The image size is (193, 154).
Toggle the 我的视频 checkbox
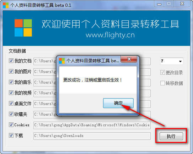[11, 92]
